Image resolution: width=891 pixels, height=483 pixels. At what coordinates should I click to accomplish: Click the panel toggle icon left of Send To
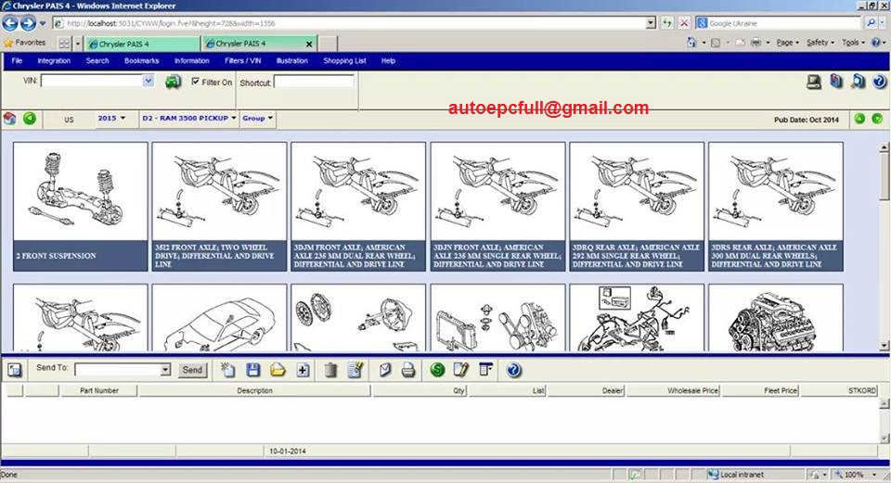click(15, 371)
